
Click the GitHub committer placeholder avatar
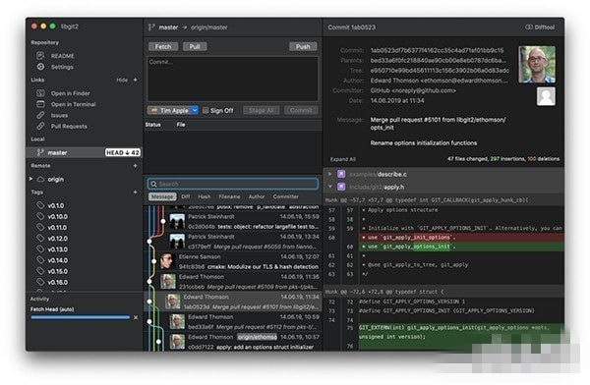(x=546, y=96)
